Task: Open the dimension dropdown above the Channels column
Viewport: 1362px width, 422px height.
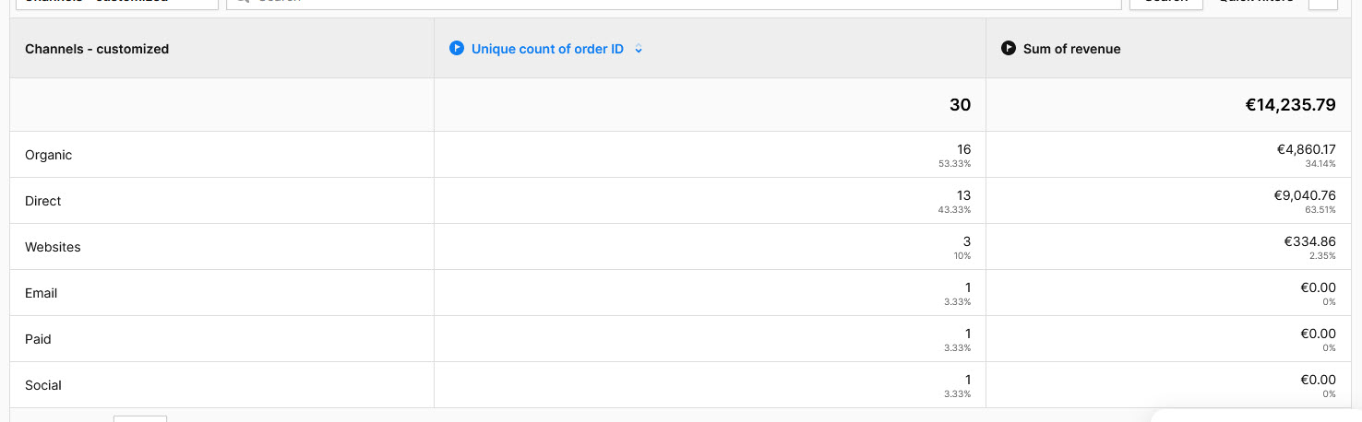Action: [113, 3]
